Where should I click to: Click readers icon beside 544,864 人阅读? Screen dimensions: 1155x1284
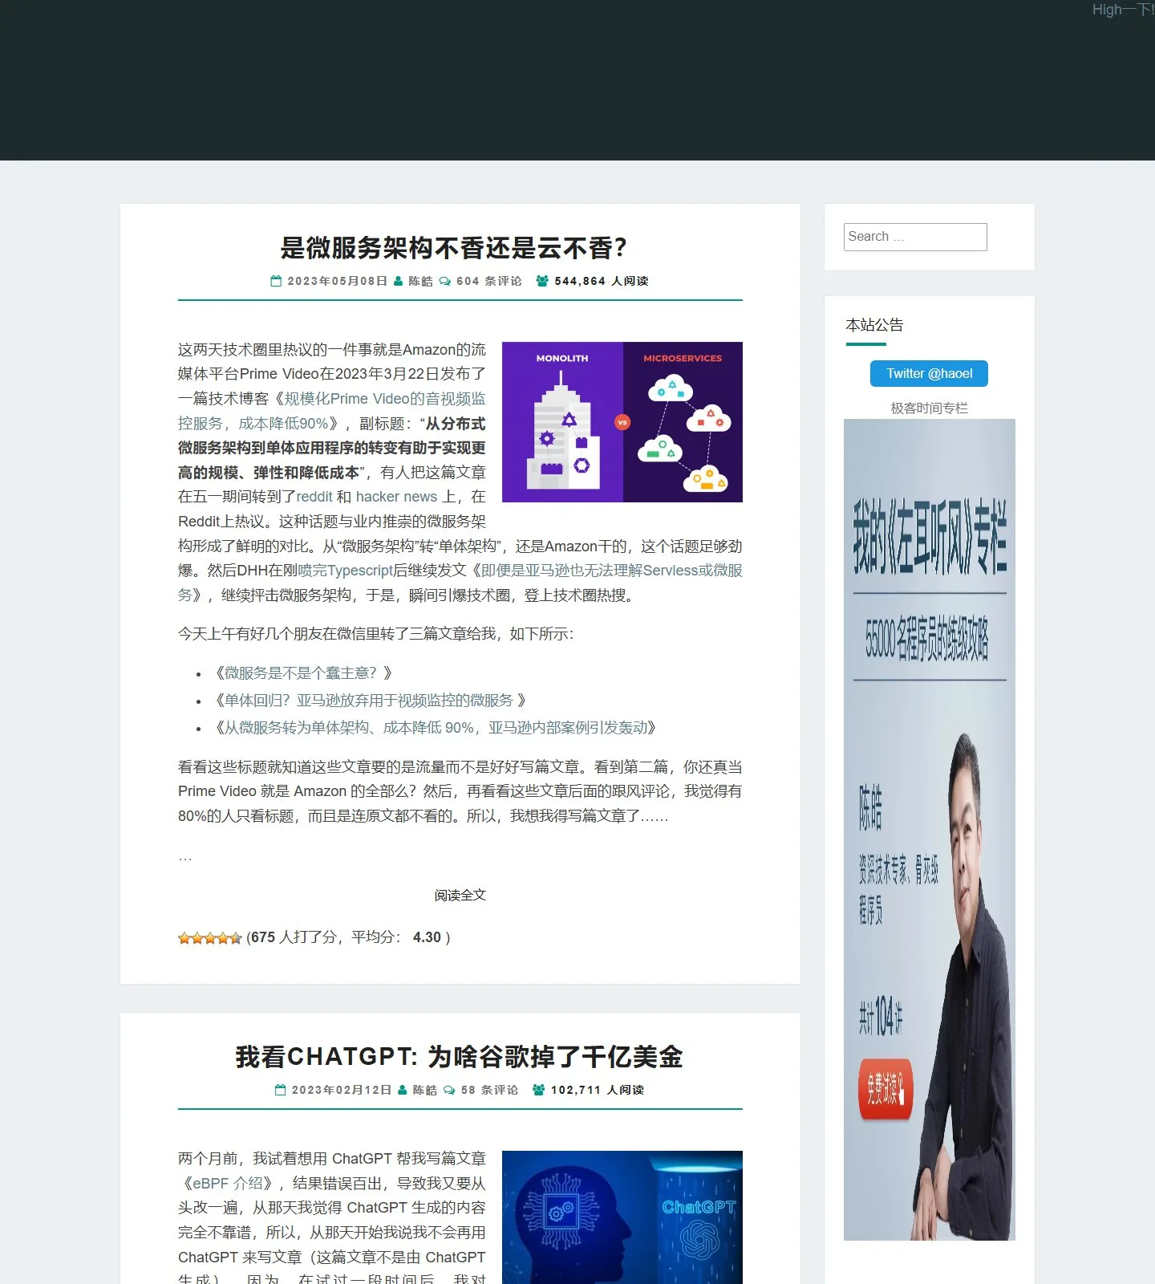point(542,281)
